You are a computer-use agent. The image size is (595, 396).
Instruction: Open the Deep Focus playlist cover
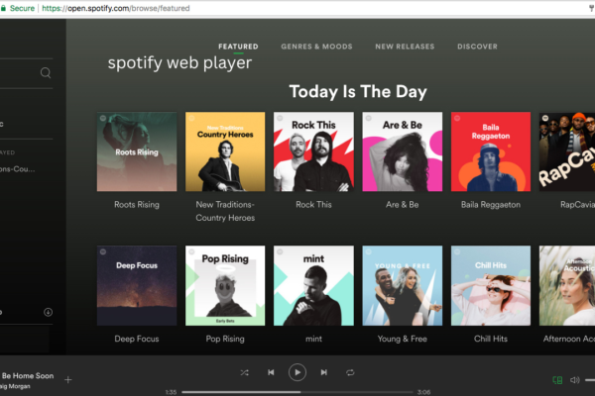137,285
